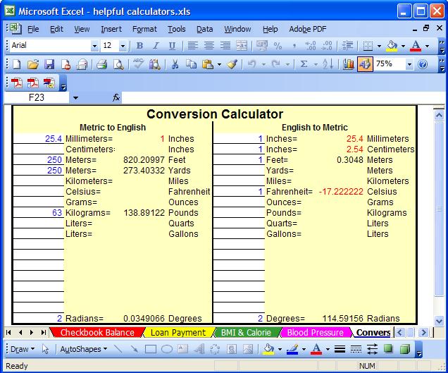Open Borders dropdown arrow
Viewport: 448px width, 373px height.
tap(379, 46)
